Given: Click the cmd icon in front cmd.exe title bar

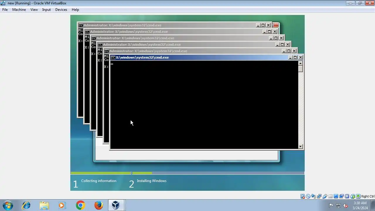Looking at the screenshot, I should point(113,57).
